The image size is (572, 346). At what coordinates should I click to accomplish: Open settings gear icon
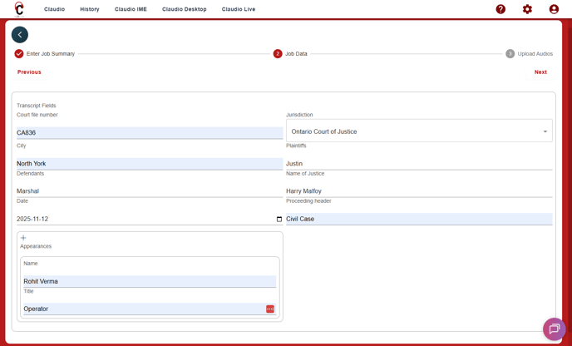click(527, 9)
